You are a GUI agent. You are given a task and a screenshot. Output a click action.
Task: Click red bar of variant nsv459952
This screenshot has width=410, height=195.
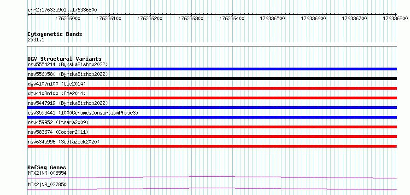click(x=212, y=127)
